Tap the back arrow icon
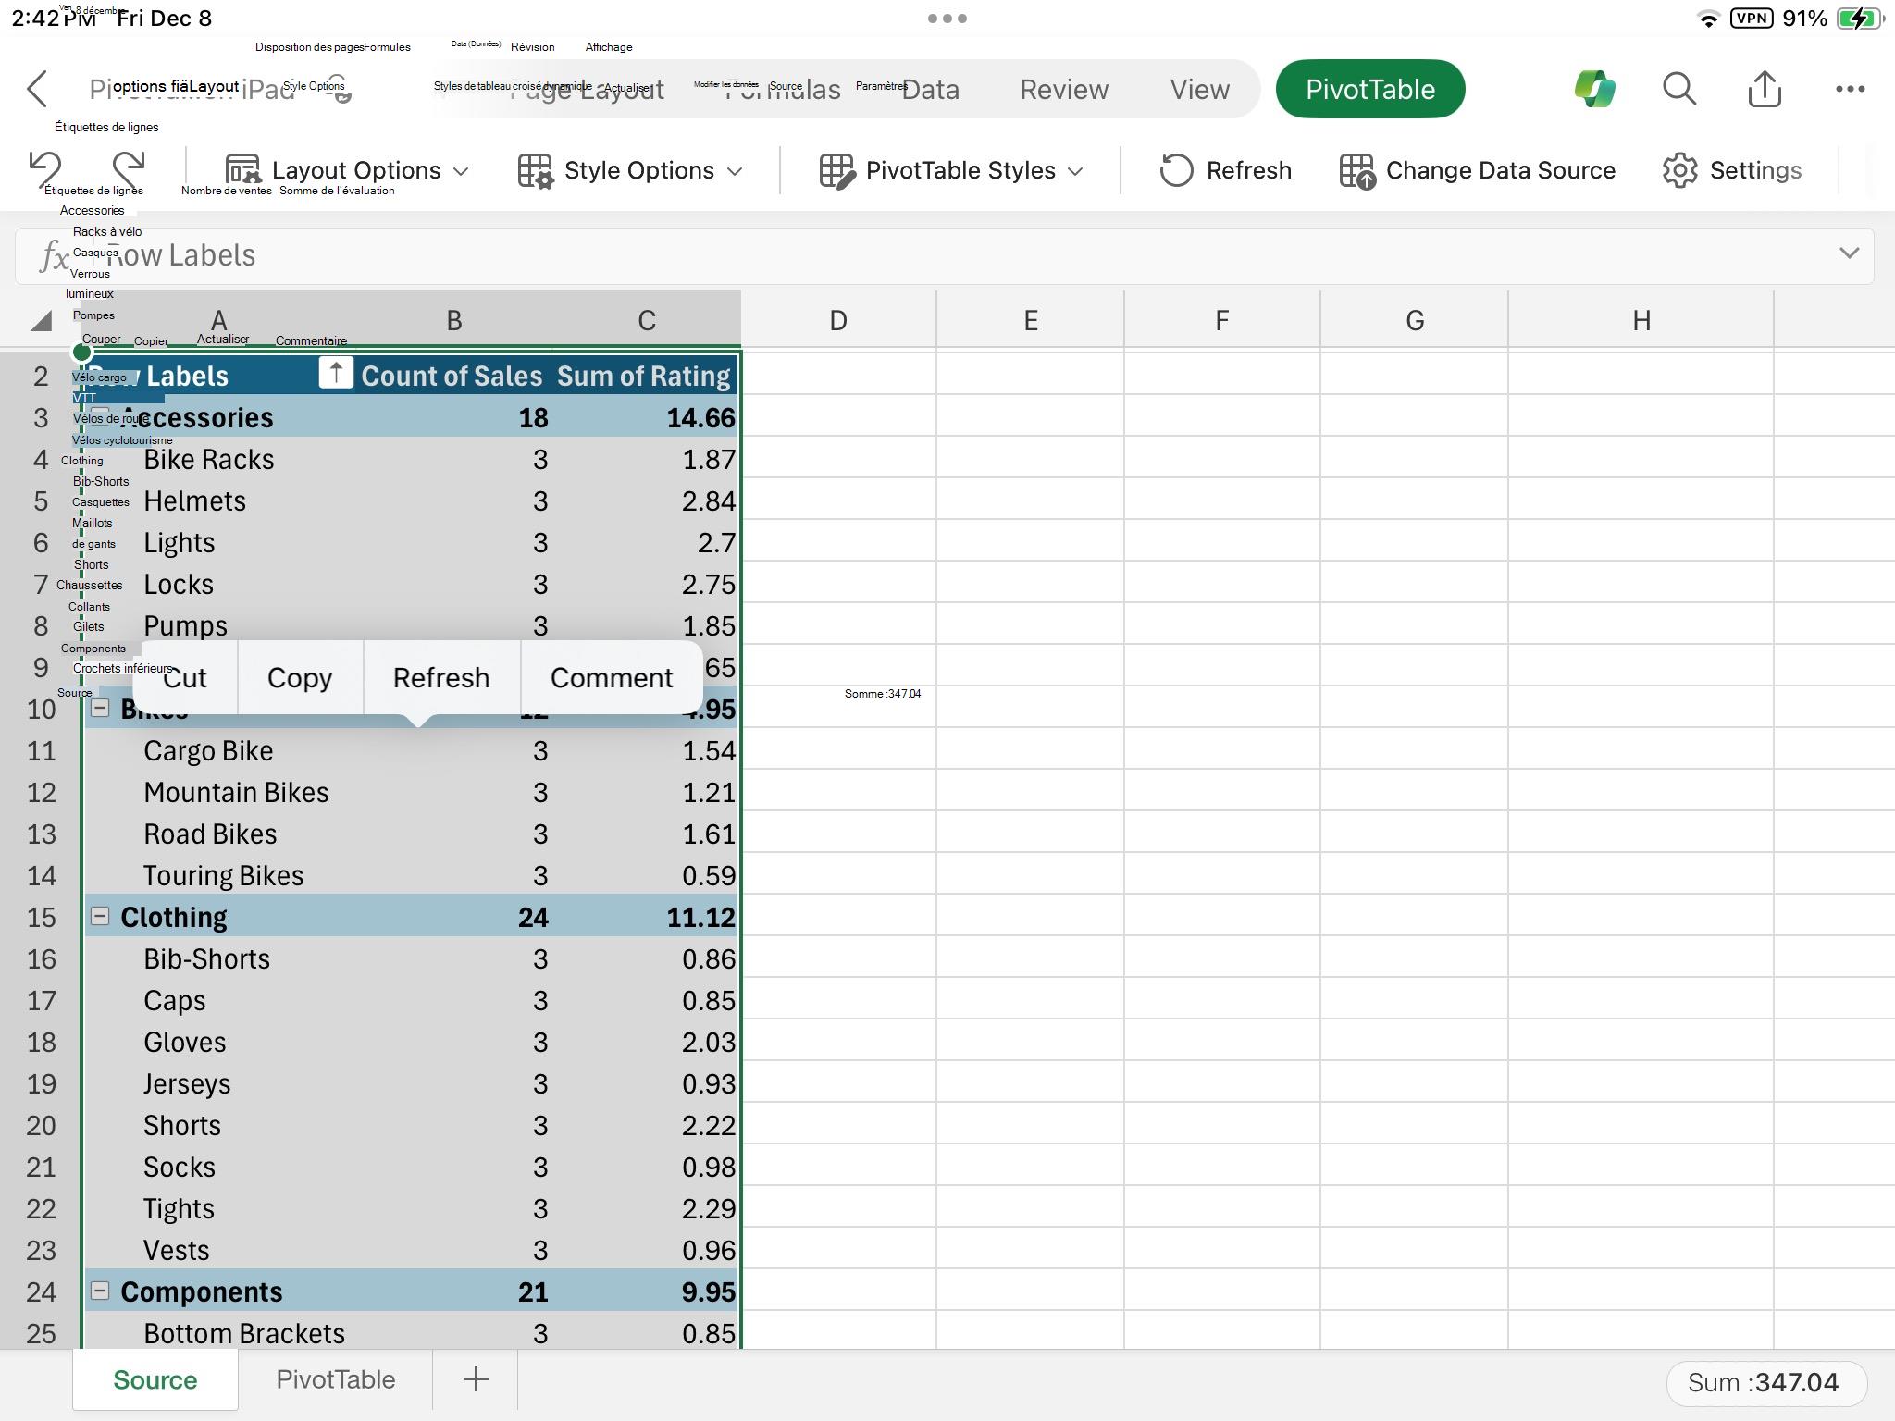The width and height of the screenshot is (1895, 1421). [x=37, y=89]
